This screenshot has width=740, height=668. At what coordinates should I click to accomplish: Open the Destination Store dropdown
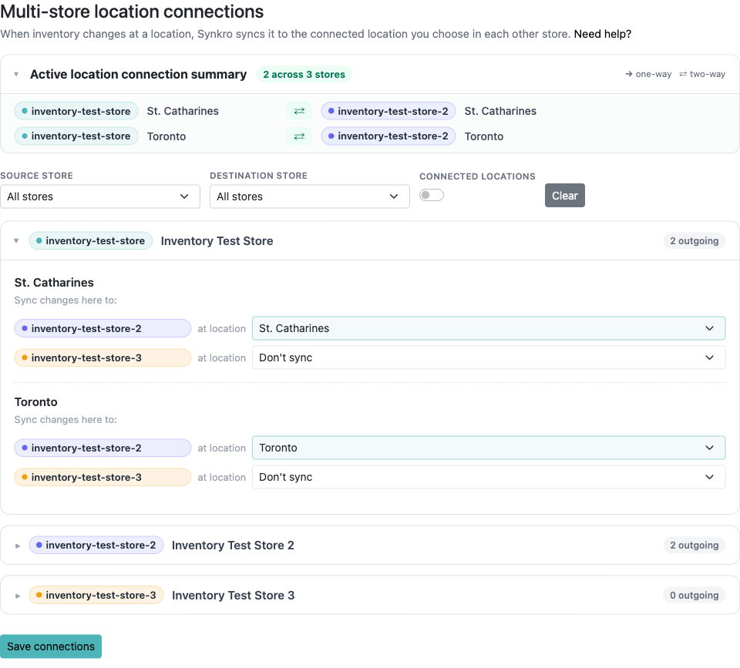(310, 196)
